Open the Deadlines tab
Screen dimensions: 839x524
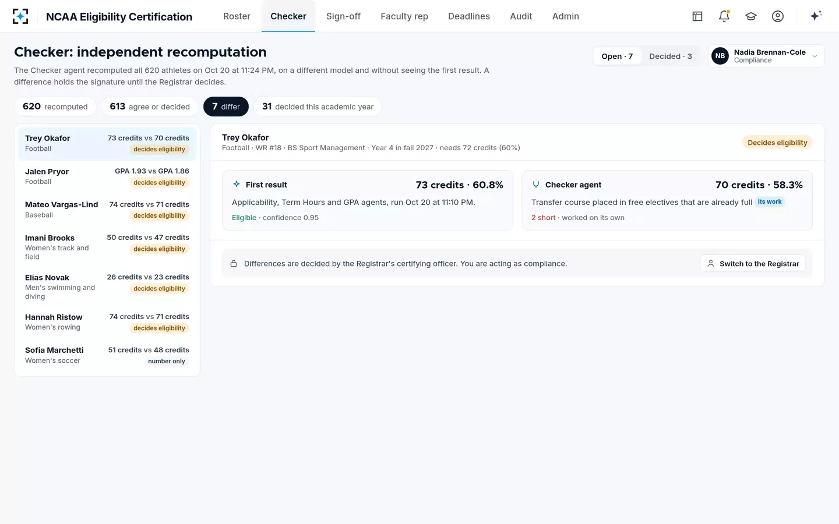pyautogui.click(x=469, y=16)
